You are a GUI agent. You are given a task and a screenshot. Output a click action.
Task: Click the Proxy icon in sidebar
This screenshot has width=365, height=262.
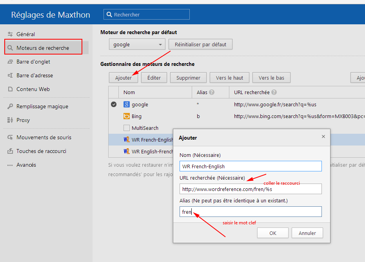click(x=10, y=120)
